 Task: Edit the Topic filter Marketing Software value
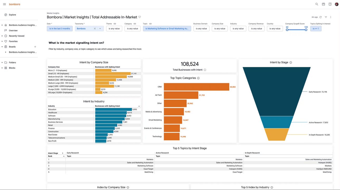point(167,28)
